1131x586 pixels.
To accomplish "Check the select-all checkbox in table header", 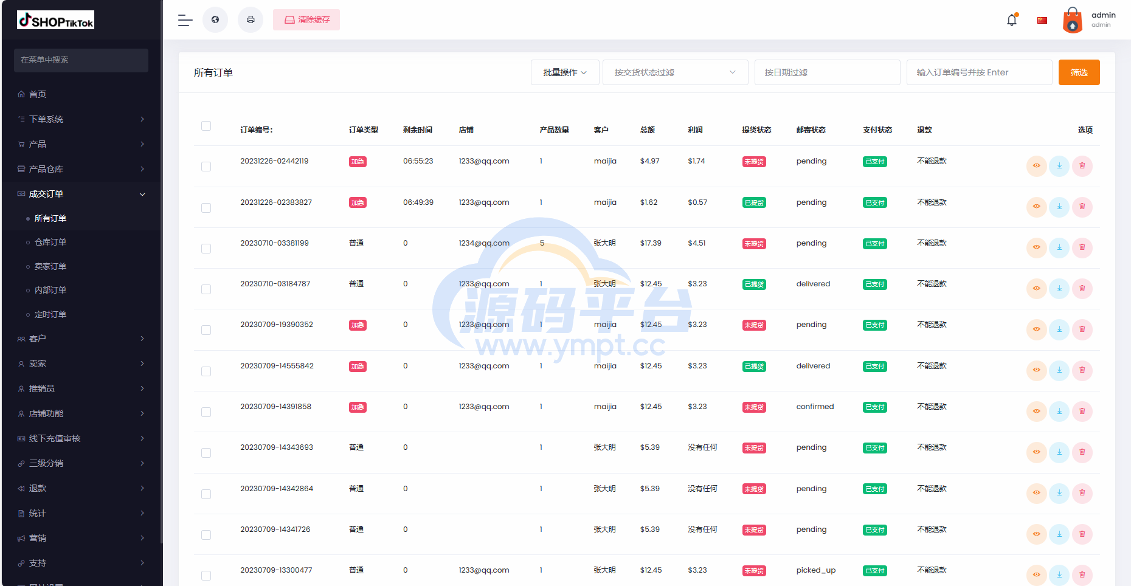I will tap(206, 126).
